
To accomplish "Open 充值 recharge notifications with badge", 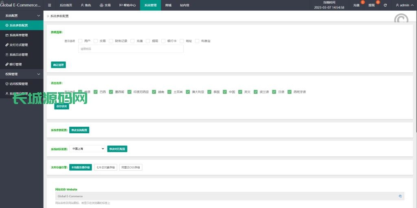I will pos(357,5).
